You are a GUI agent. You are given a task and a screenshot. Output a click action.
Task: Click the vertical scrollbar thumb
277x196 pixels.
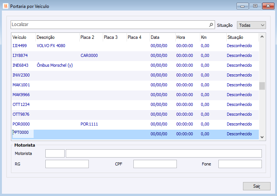(x=262, y=86)
